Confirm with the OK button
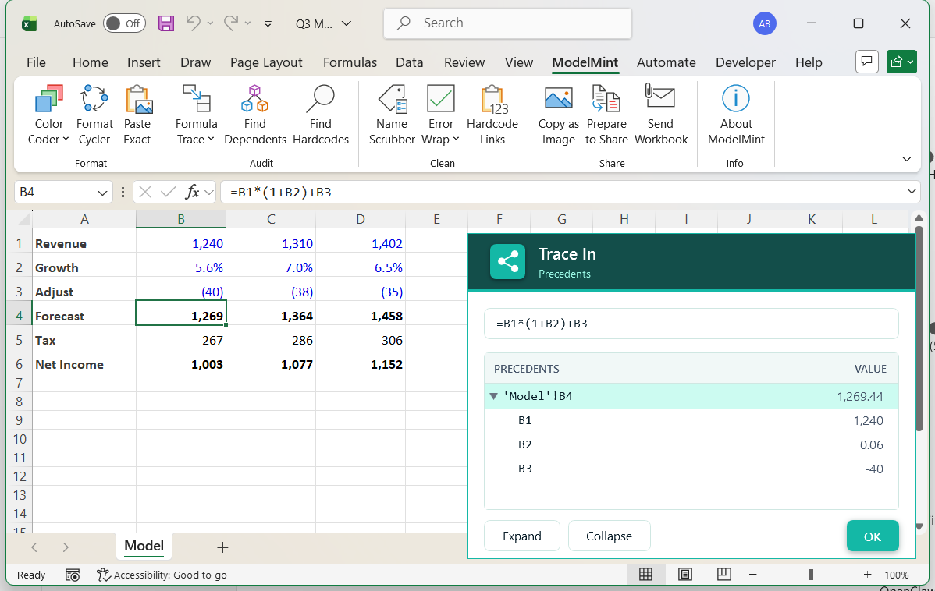The width and height of the screenshot is (935, 591). tap(873, 536)
